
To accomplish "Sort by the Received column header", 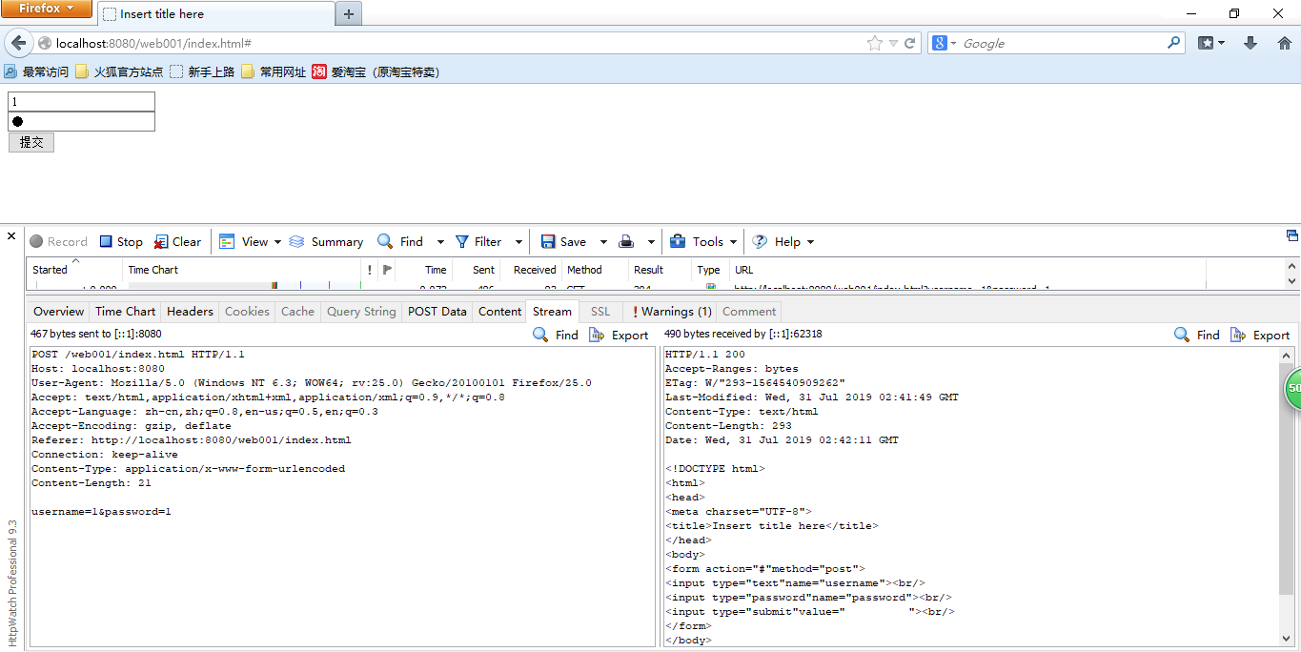I will coord(531,270).
